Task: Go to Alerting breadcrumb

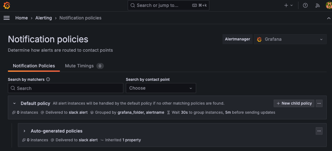Action: pos(44,18)
